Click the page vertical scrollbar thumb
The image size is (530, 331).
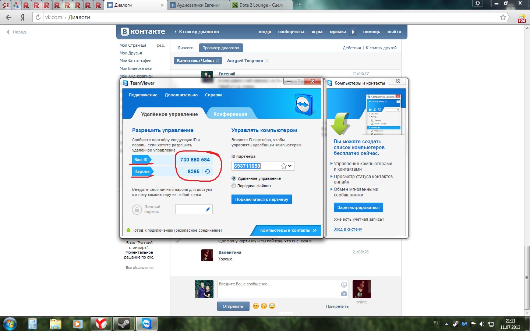(x=527, y=278)
